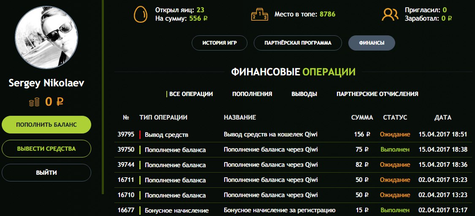Click Бонусное начисление operation type
This screenshot has height=216, width=475.
(176, 210)
